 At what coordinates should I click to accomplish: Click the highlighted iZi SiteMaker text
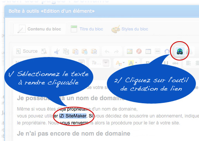73,116
